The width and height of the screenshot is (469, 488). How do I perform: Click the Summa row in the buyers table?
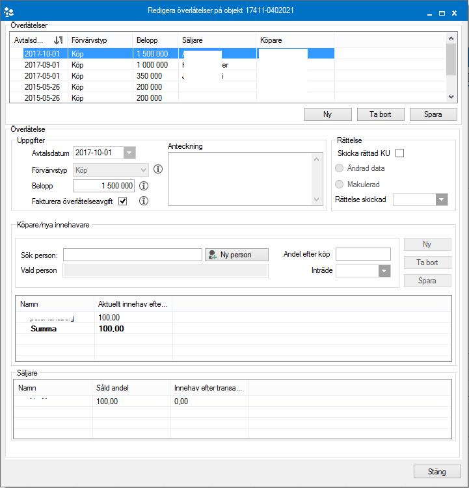pos(94,329)
